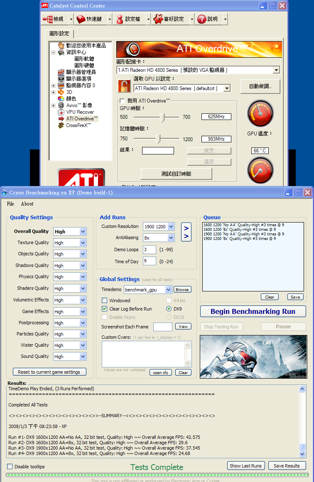Click the 說明 help toolbar icon
Viewport: 314px width, 482px height.
tap(202, 19)
